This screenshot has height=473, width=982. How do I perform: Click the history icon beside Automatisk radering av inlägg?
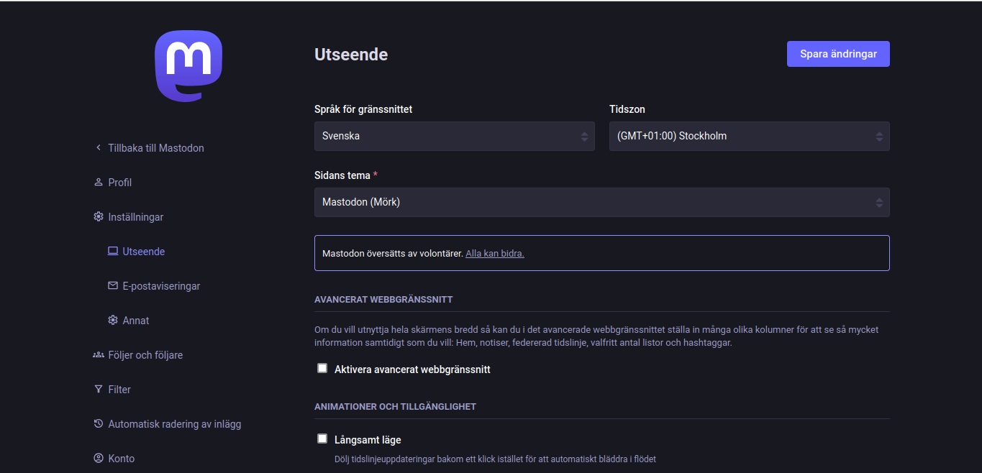click(98, 423)
